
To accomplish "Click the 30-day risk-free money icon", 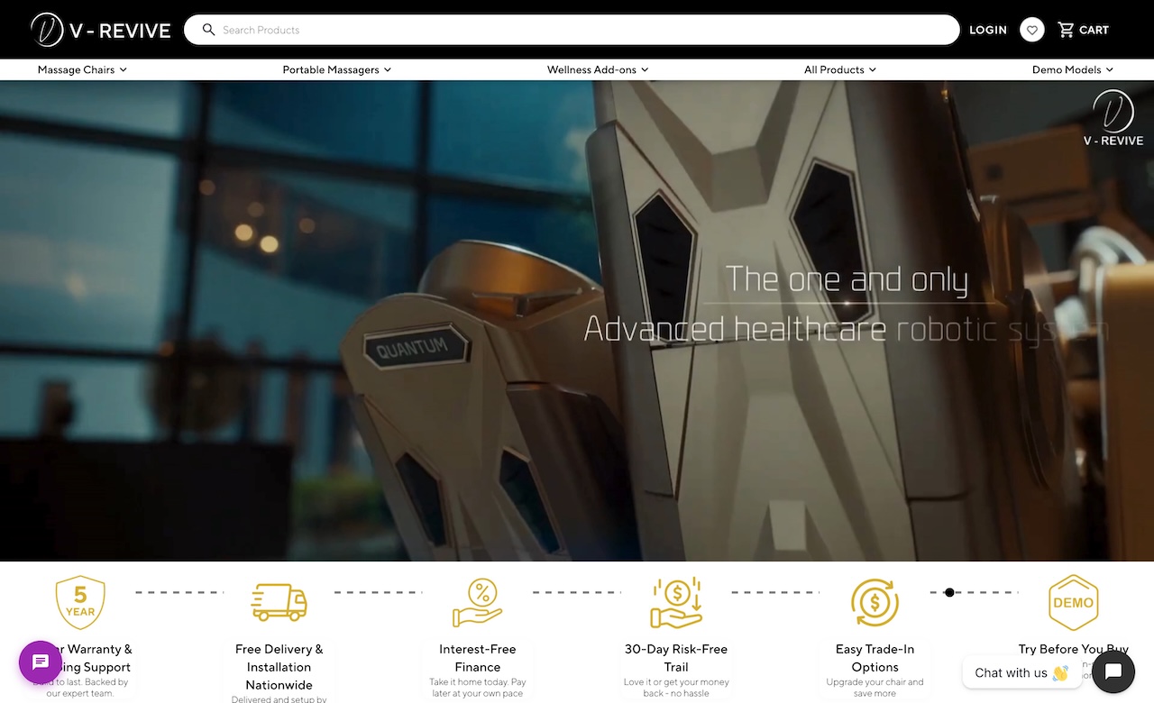I will click(x=676, y=602).
